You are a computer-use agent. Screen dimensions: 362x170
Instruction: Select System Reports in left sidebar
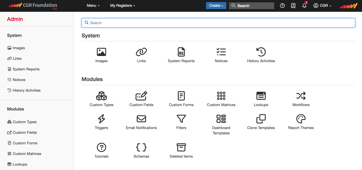23,69
